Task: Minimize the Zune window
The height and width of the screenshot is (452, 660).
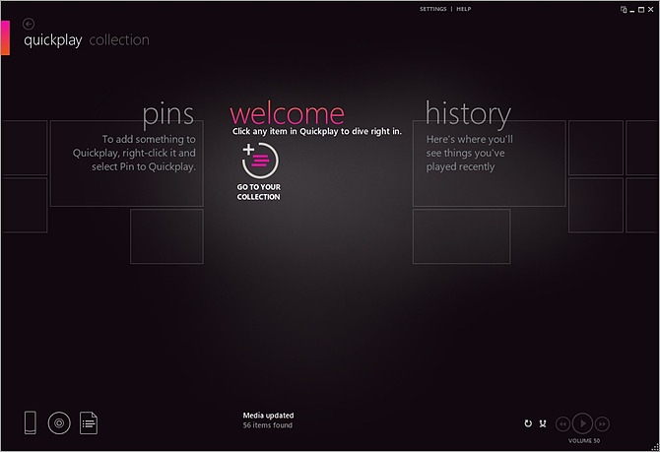Action: coord(632,10)
